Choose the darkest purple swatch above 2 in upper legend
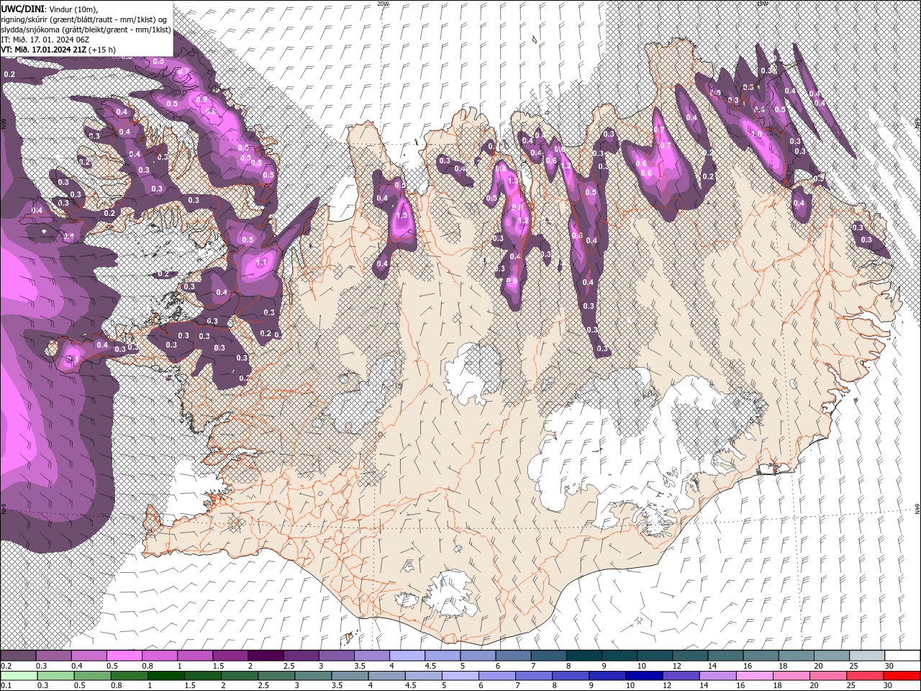 tap(265, 656)
